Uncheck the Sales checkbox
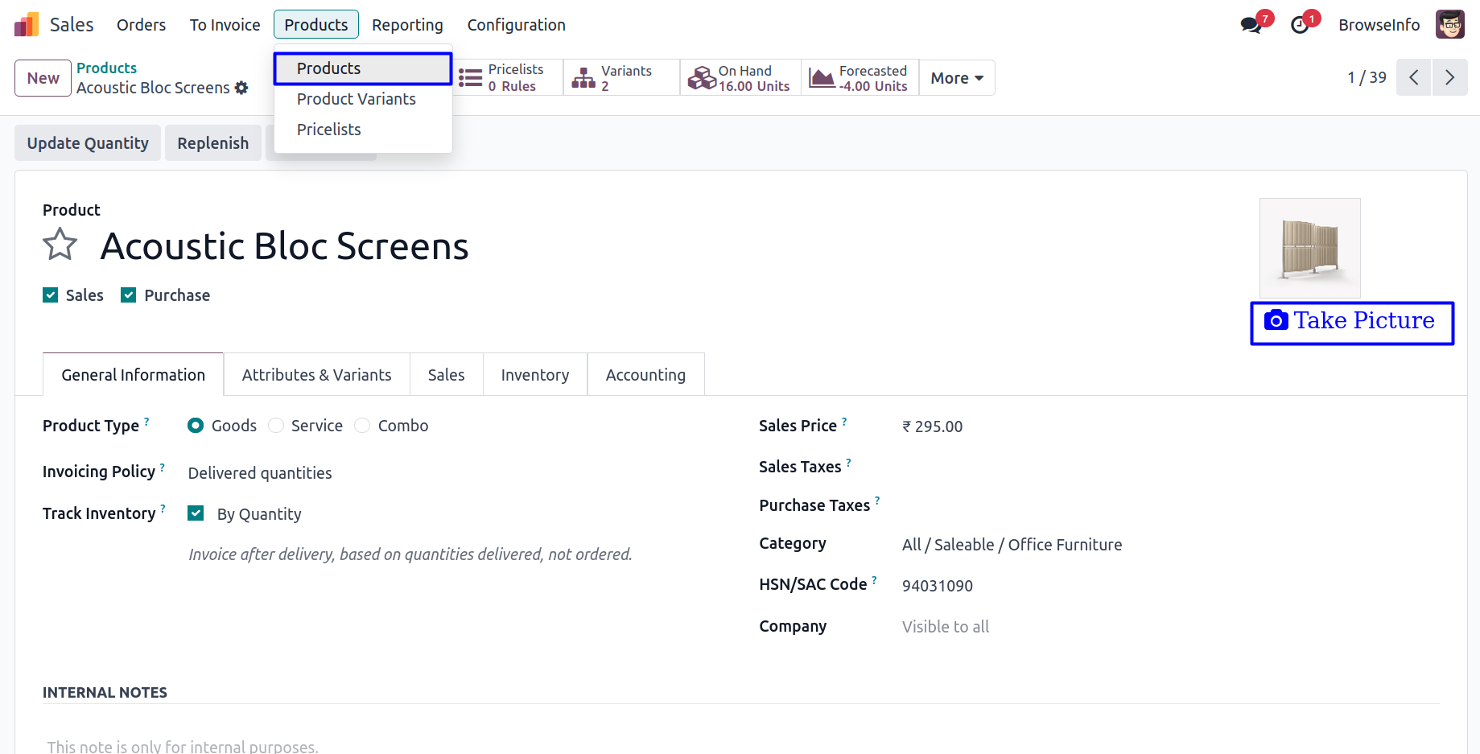 coord(51,295)
